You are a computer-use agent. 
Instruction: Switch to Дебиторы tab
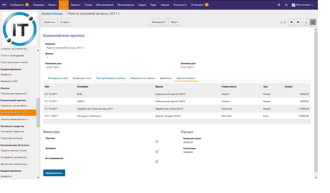coord(166,78)
